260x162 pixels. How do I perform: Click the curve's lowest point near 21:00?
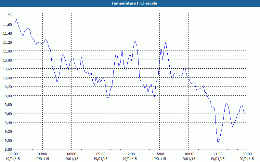pyautogui.click(x=218, y=143)
